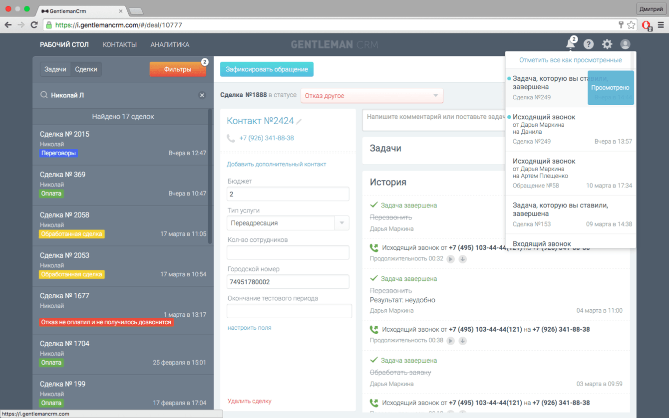Screen dimensions: 669x418
Task: Open the help question mark icon
Action: [x=589, y=44]
